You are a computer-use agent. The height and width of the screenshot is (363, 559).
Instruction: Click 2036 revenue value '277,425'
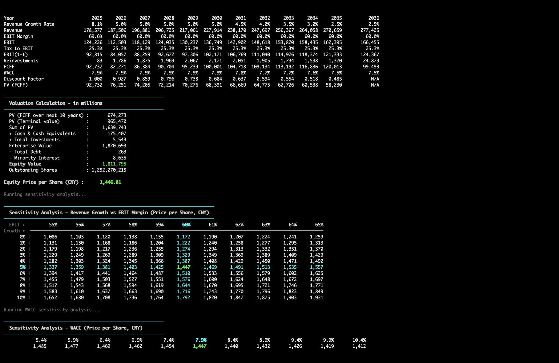(x=370, y=30)
